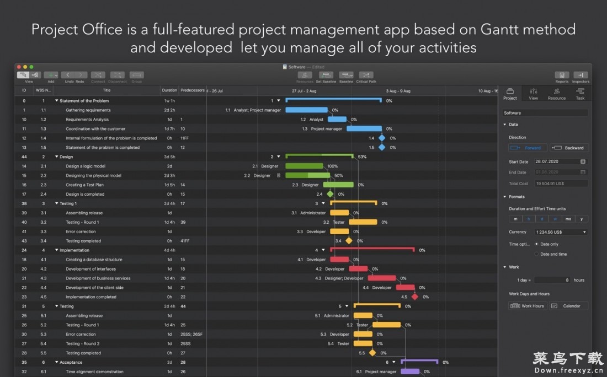Collapse the Testing group numbered 5
The image size is (607, 377).
[56, 306]
